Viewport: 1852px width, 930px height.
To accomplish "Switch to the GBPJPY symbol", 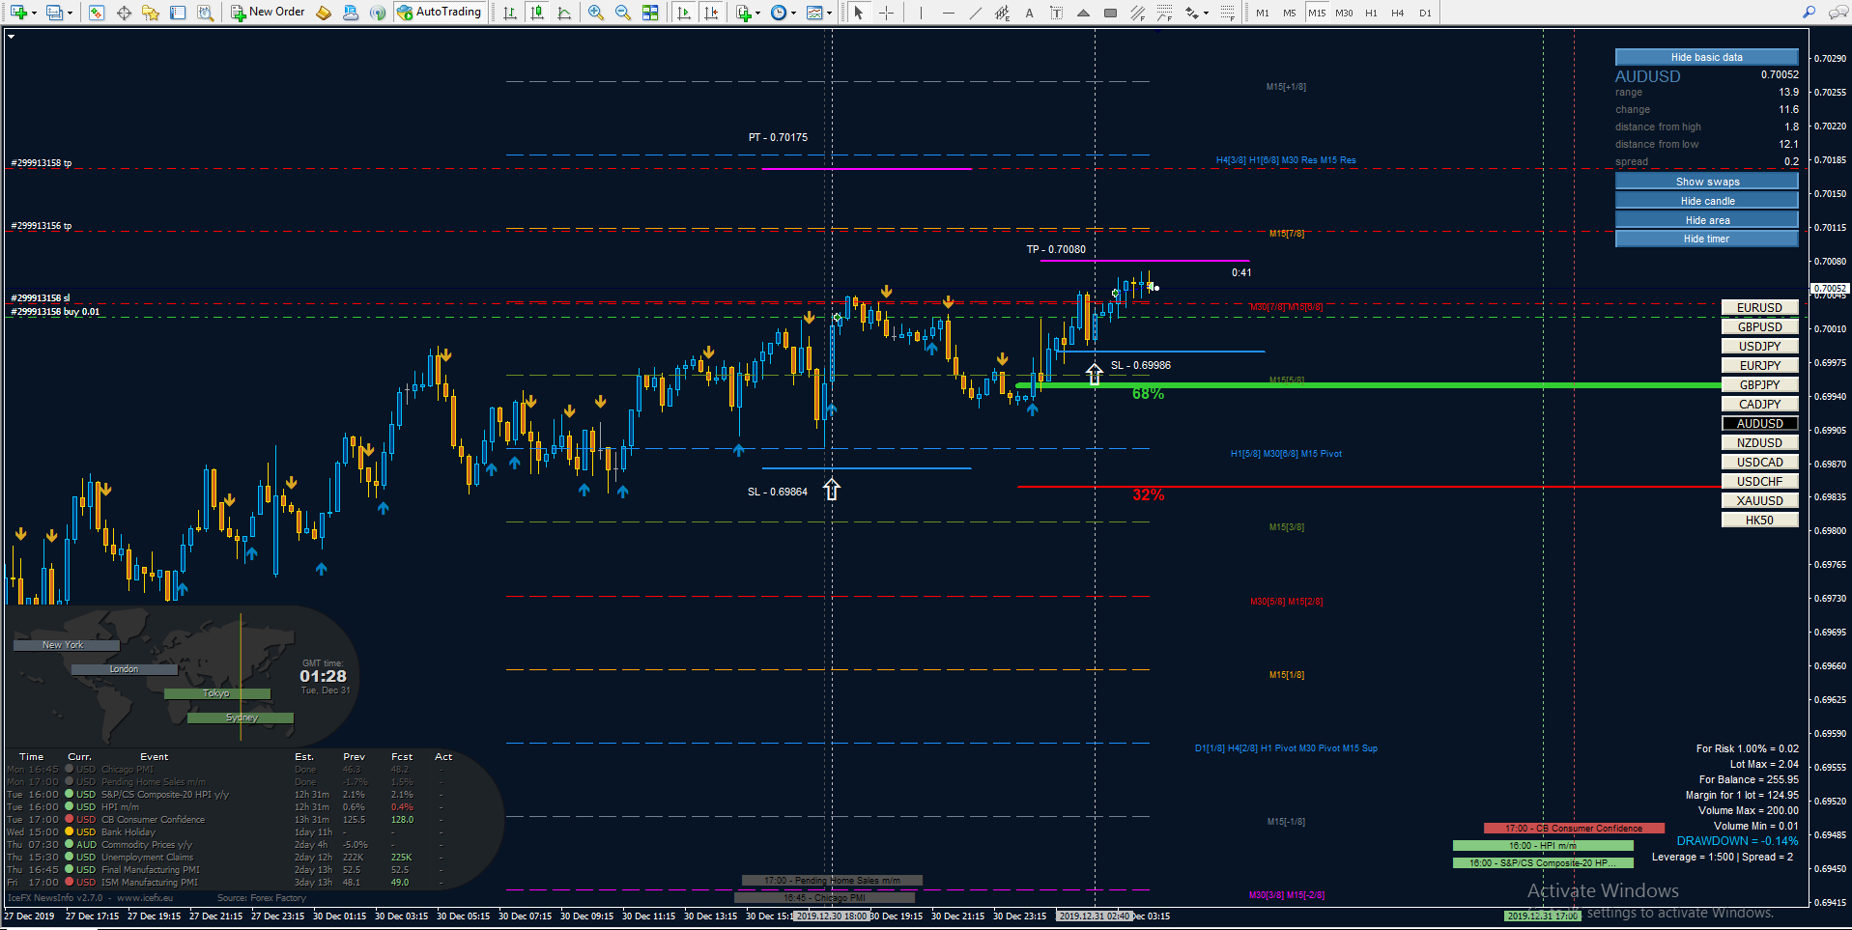I will coord(1759,384).
